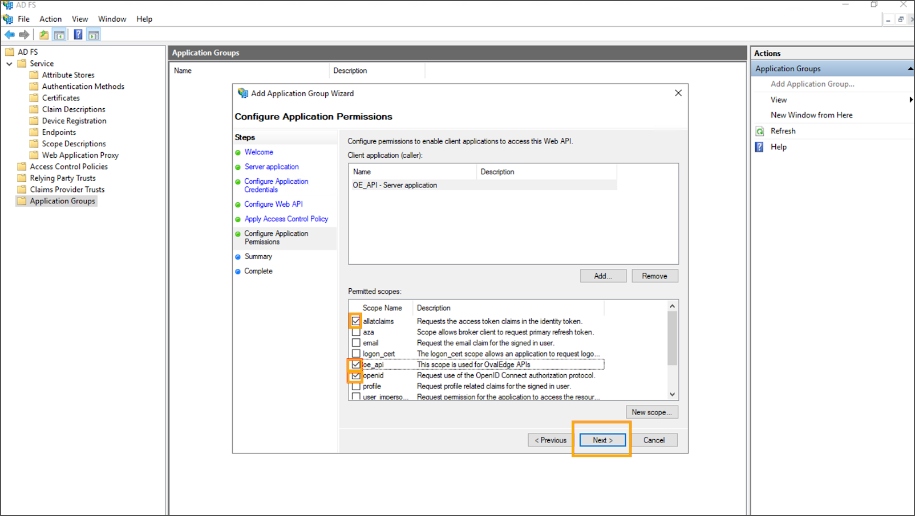Collapse the Service tree node
The height and width of the screenshot is (516, 915).
tap(9, 64)
